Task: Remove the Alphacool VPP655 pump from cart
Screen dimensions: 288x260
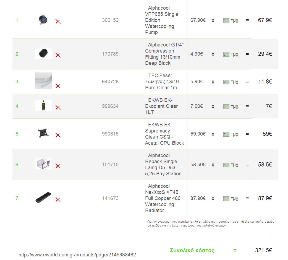Action: (58, 22)
